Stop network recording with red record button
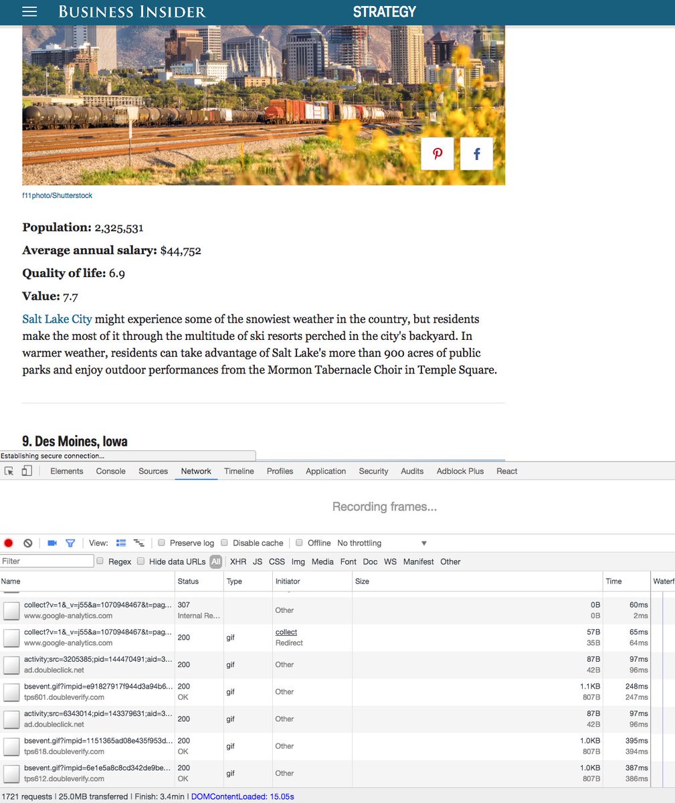Viewport: 675px width, 803px height. (9, 543)
